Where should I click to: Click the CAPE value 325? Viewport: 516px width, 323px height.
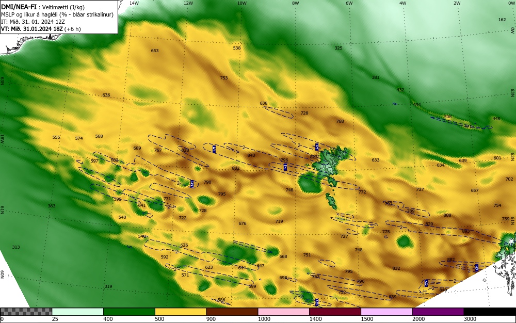(338, 48)
